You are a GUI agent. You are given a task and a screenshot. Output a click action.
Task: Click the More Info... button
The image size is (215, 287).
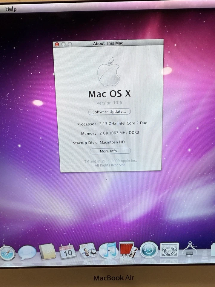pos(110,151)
